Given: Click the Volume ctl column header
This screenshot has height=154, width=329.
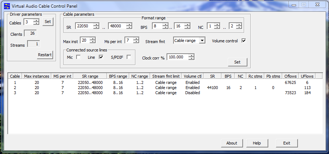Looking at the screenshot, I should 192,76.
